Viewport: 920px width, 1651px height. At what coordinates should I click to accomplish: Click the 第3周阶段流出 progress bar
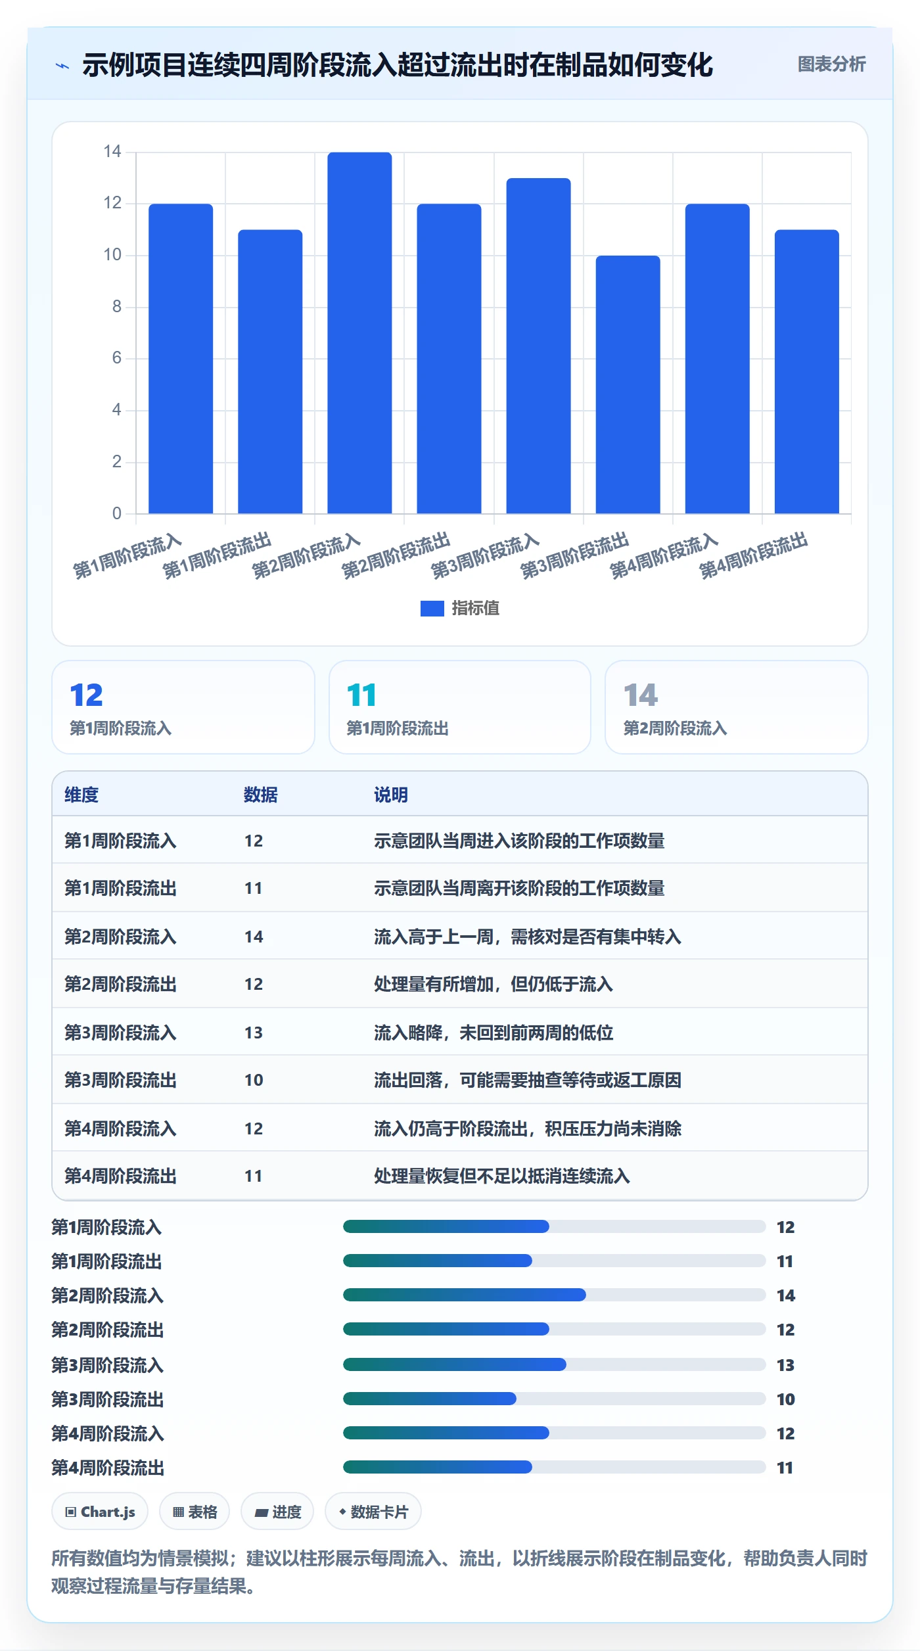pos(555,1399)
